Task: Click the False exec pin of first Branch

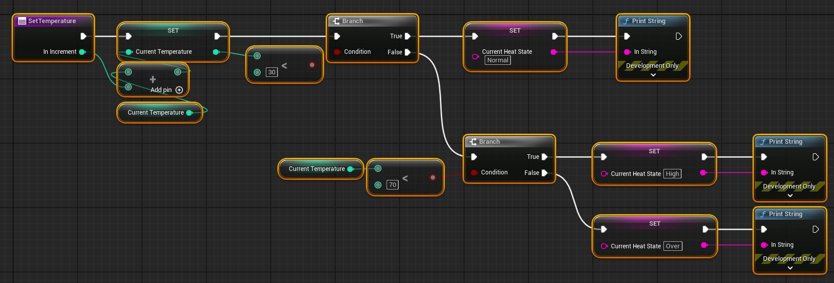Action: tap(408, 52)
